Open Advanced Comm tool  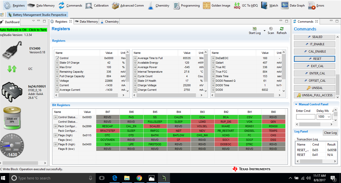tap(128, 5)
